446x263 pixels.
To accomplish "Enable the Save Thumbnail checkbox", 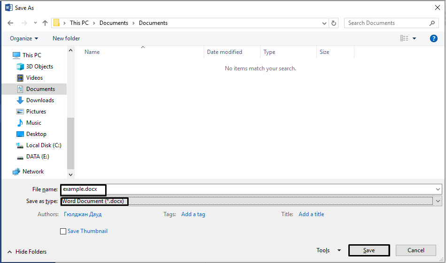I will coord(63,231).
